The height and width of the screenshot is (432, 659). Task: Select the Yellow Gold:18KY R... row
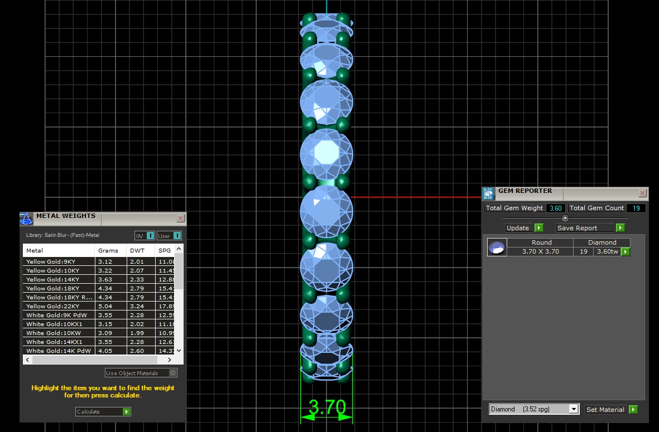[99, 297]
